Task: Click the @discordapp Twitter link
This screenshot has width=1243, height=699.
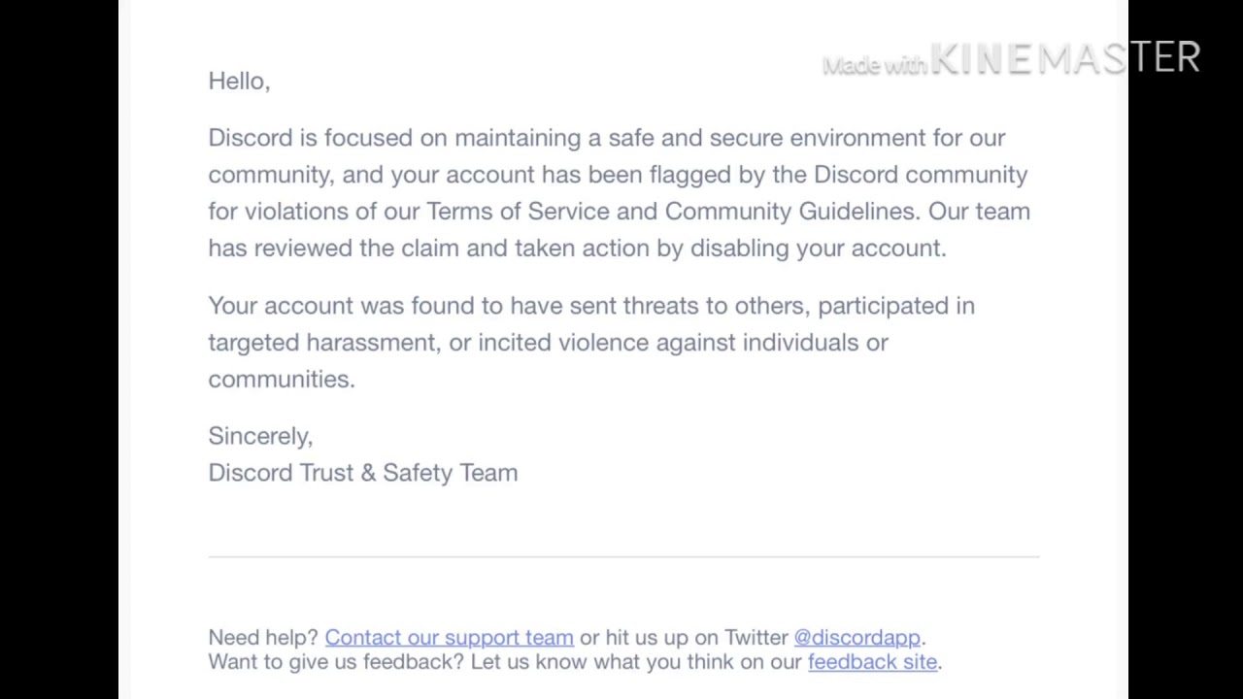Action: (x=857, y=638)
